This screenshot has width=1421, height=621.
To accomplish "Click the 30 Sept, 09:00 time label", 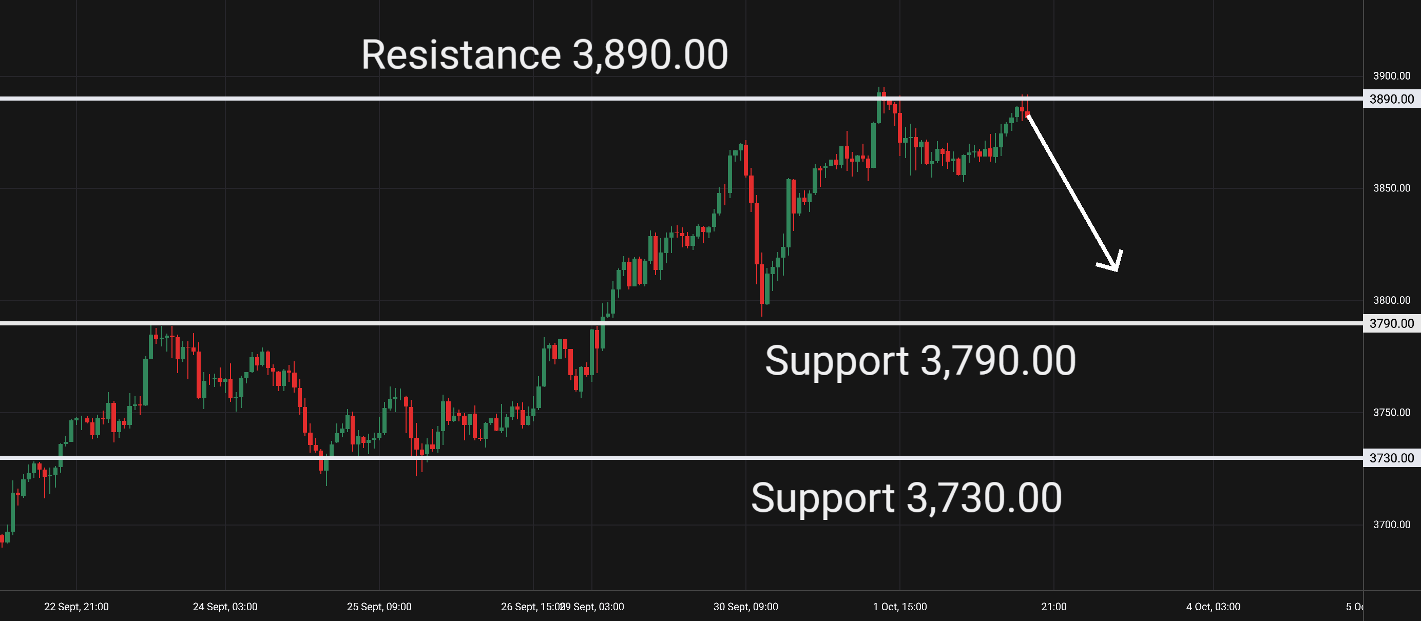I will tap(745, 607).
